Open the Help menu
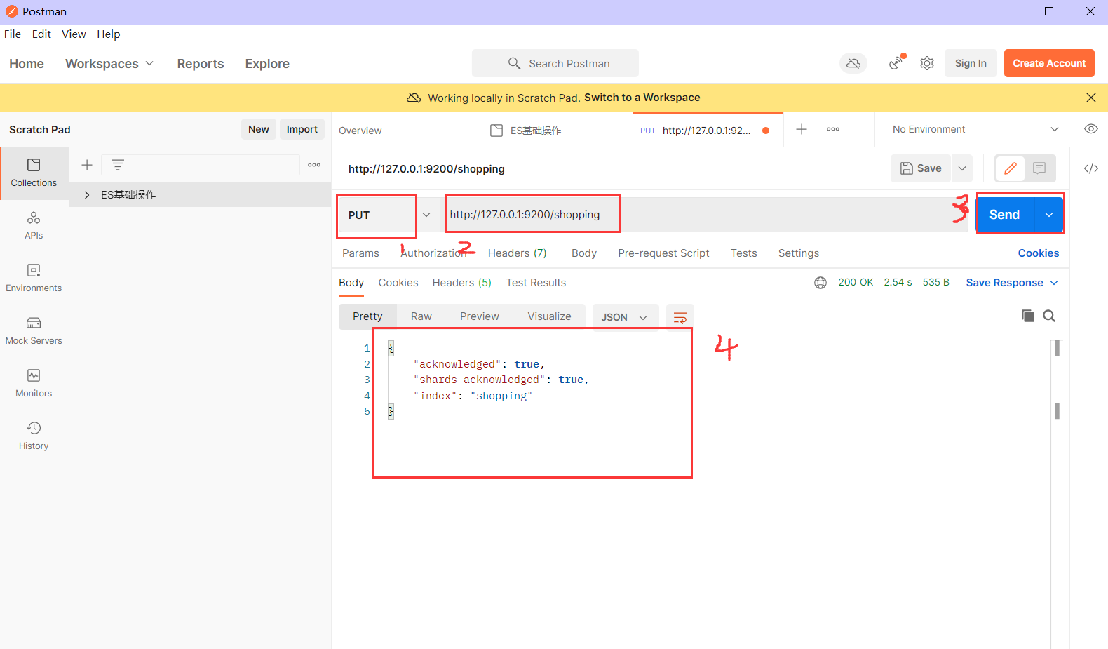 109,34
